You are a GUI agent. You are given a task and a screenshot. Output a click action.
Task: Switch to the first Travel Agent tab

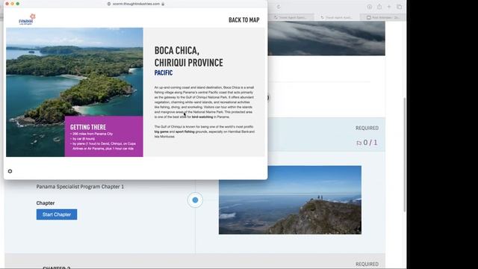tap(291, 17)
